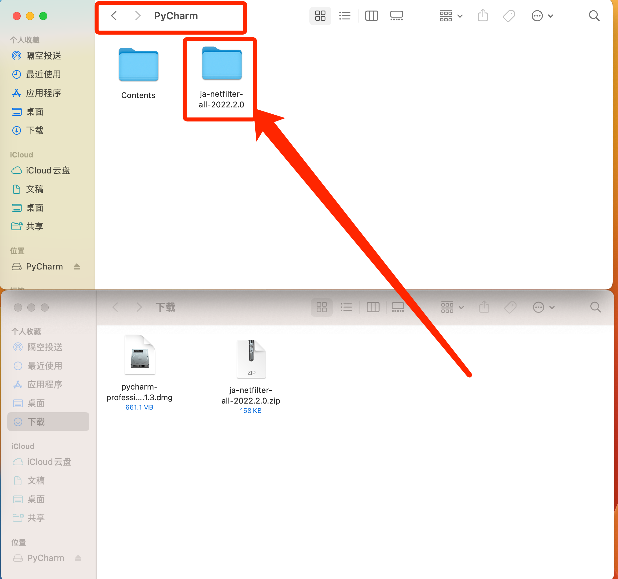Click the 158 KB size label

251,411
